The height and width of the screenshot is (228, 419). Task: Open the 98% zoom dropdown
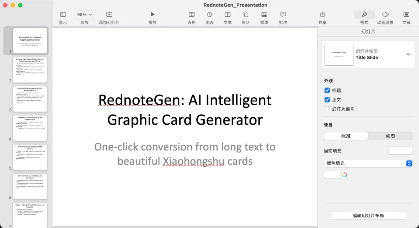pos(84,15)
